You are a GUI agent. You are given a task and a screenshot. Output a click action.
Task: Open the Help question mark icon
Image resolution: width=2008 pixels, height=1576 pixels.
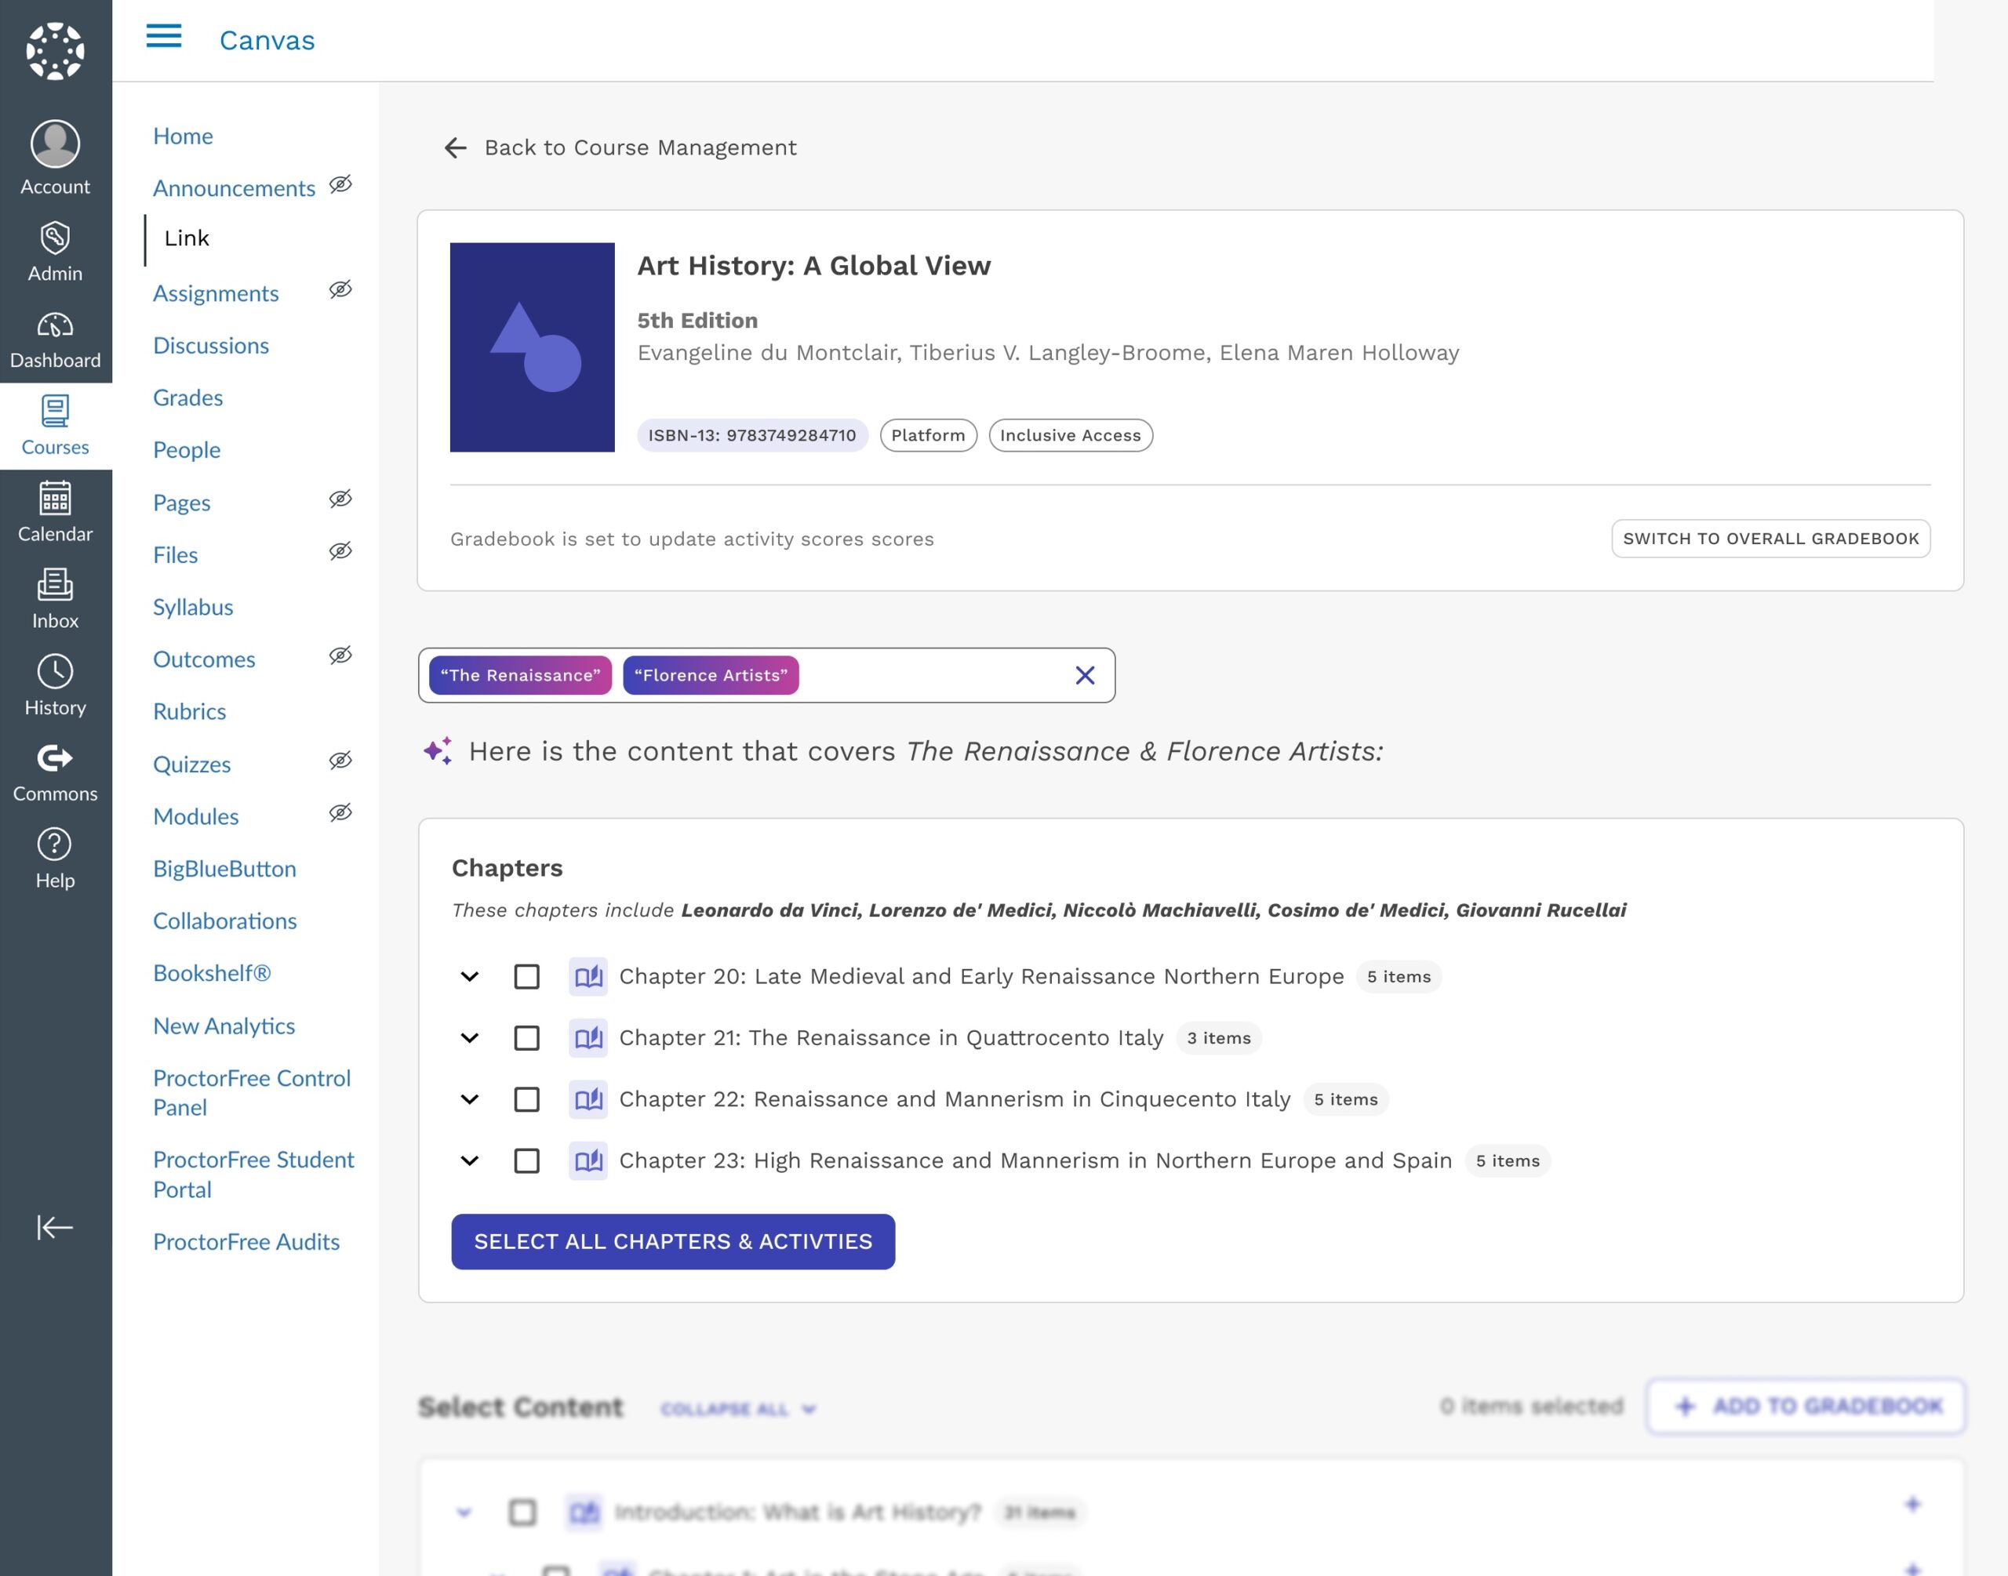click(x=56, y=845)
